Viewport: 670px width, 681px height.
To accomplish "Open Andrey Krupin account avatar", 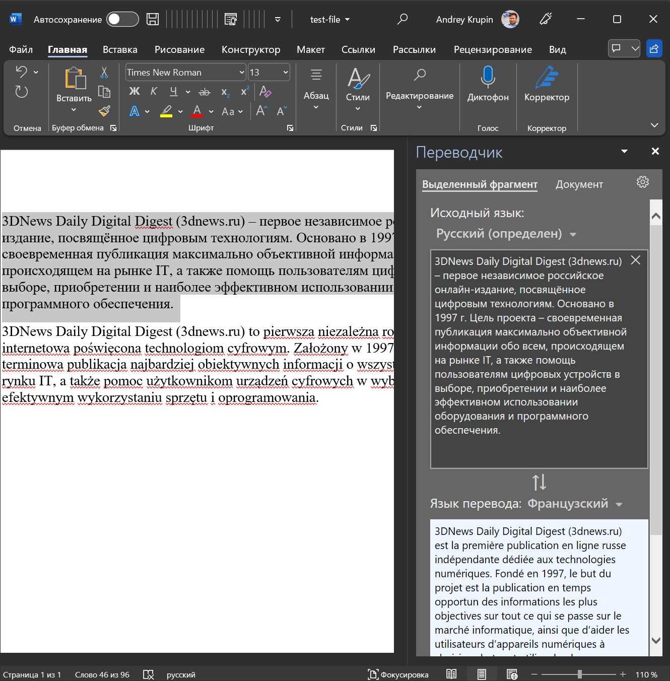I will tap(510, 19).
